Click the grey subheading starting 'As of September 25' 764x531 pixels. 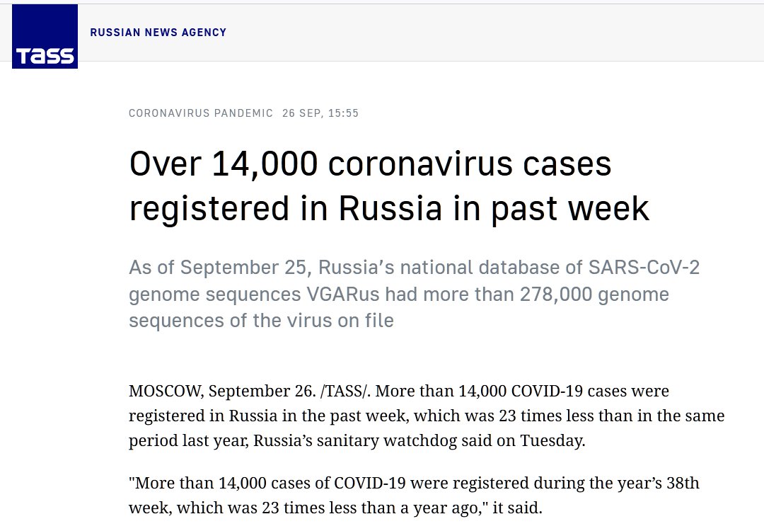click(x=414, y=294)
